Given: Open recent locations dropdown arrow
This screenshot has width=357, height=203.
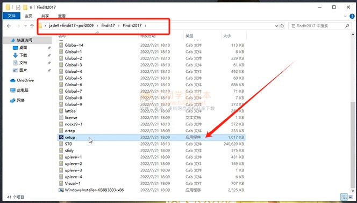Looking at the screenshot, I should (x=25, y=26).
